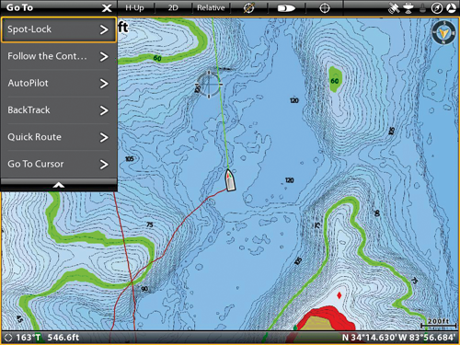Open the BackTrack menu item
460x345 pixels.
click(58, 110)
